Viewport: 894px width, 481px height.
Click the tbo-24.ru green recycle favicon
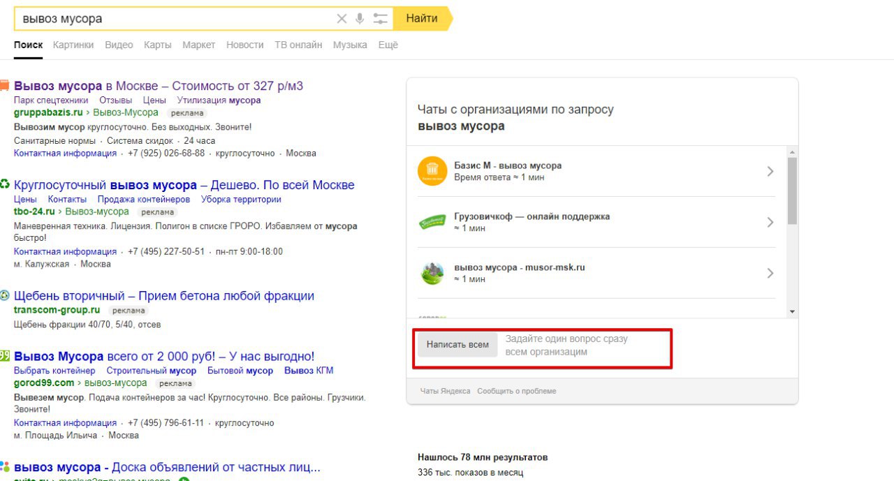pyautogui.click(x=4, y=184)
